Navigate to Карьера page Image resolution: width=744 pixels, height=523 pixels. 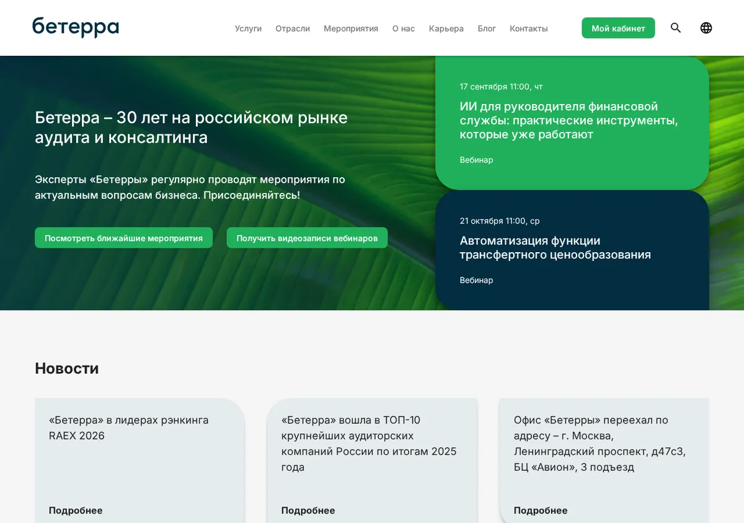(446, 29)
